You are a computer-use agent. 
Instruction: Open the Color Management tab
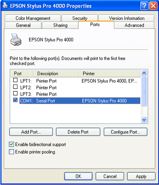[x=33, y=18]
